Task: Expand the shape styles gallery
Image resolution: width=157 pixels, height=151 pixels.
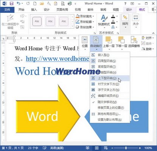Action: [x=72, y=26]
